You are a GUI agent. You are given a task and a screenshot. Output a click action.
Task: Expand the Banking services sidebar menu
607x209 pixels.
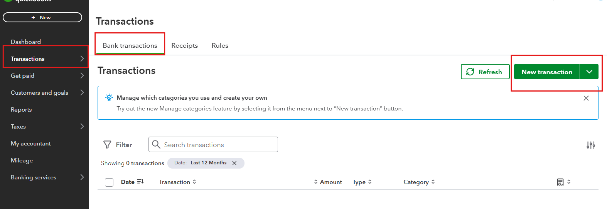[82, 177]
